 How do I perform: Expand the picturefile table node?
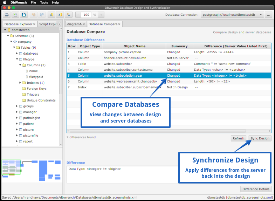(17, 135)
